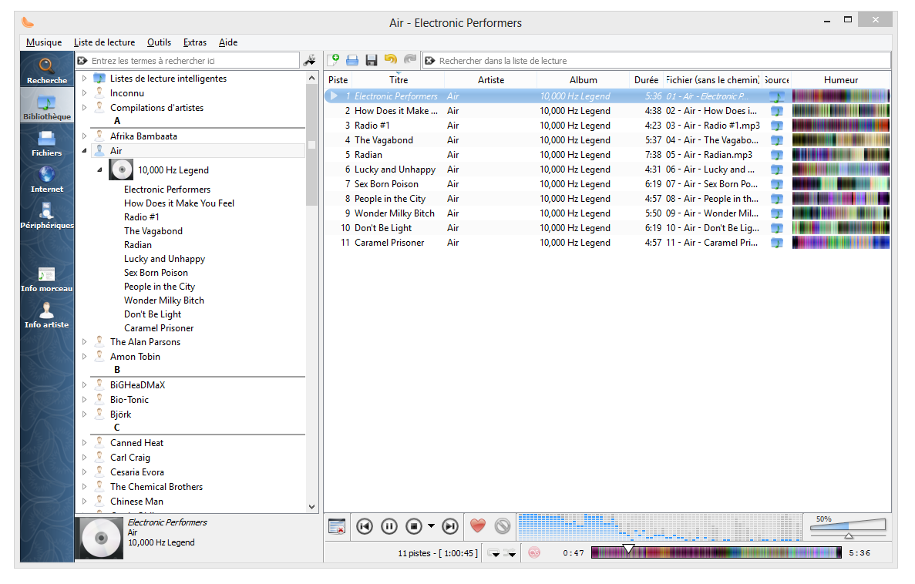
Task: Skip to the previous track
Action: click(365, 526)
